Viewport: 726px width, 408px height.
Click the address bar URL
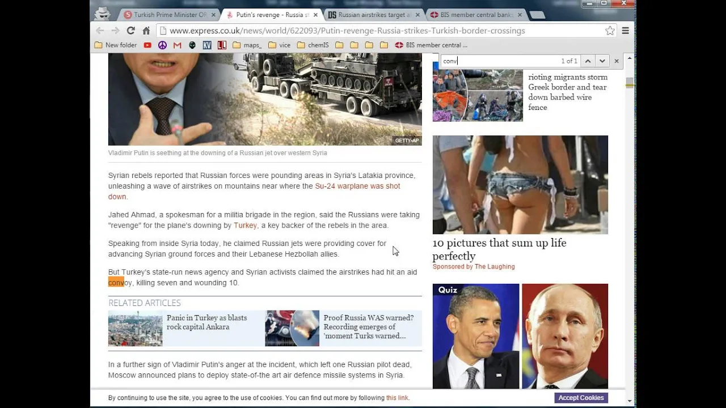point(347,31)
